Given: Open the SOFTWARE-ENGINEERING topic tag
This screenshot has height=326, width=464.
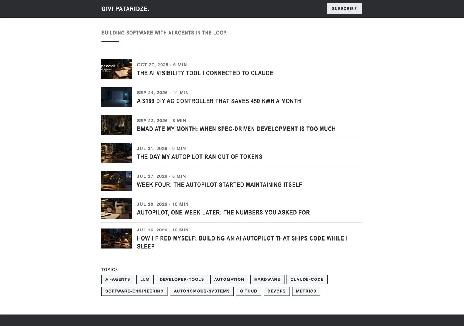Looking at the screenshot, I should (x=134, y=291).
